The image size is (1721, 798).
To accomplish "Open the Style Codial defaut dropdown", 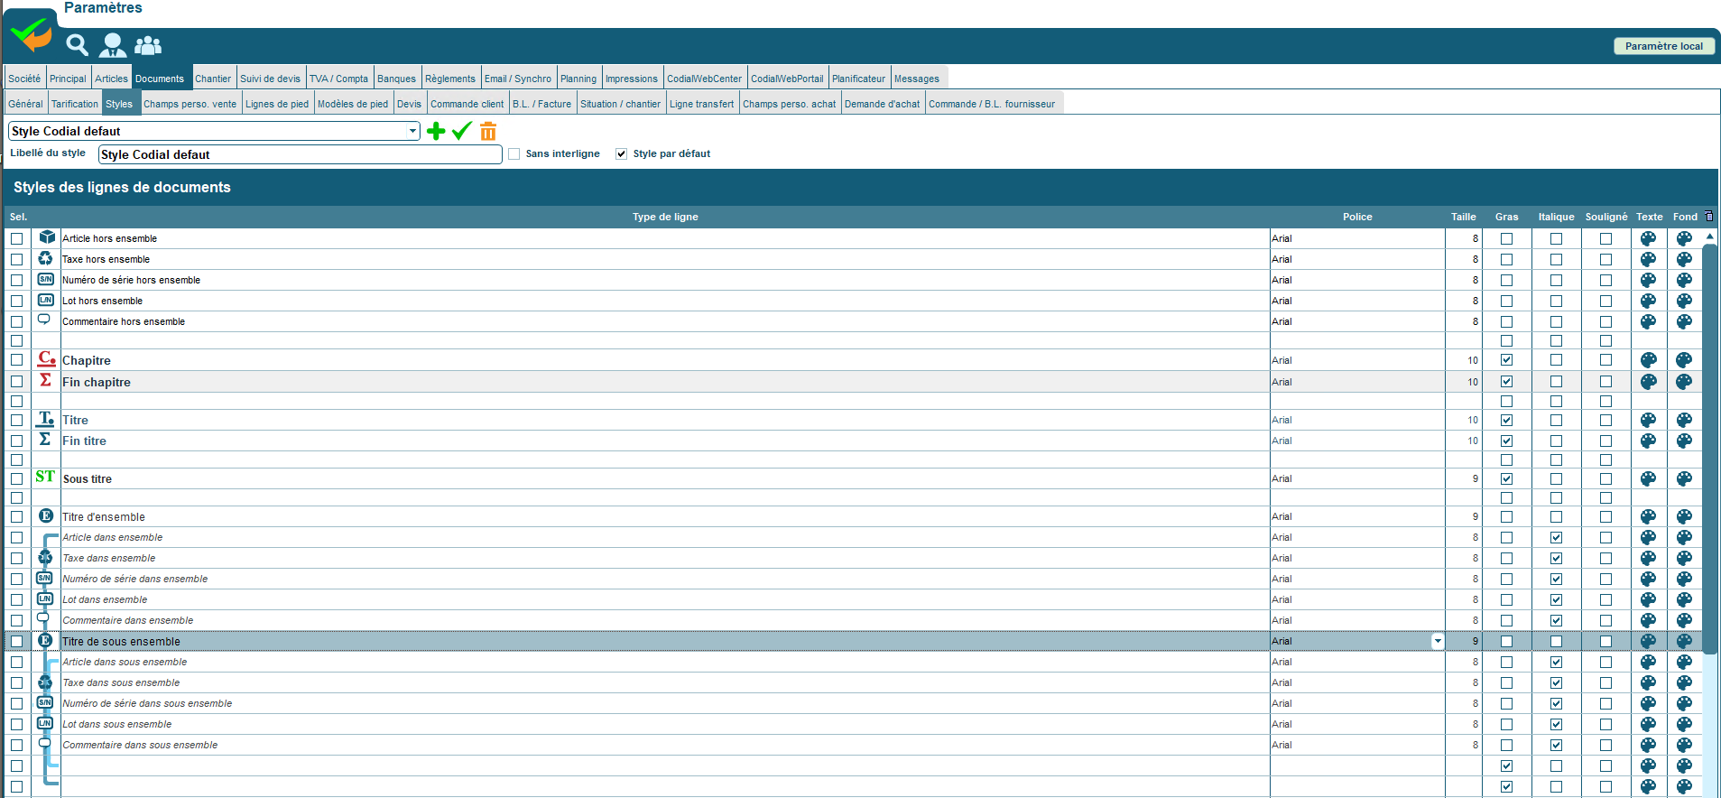I will (412, 131).
